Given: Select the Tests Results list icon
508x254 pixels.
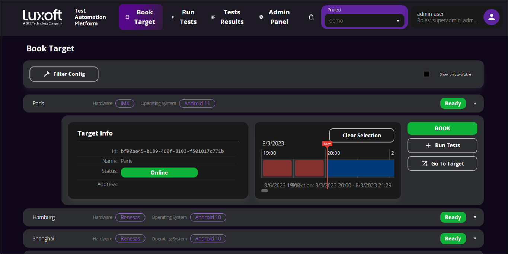Looking at the screenshot, I should pos(213,17).
